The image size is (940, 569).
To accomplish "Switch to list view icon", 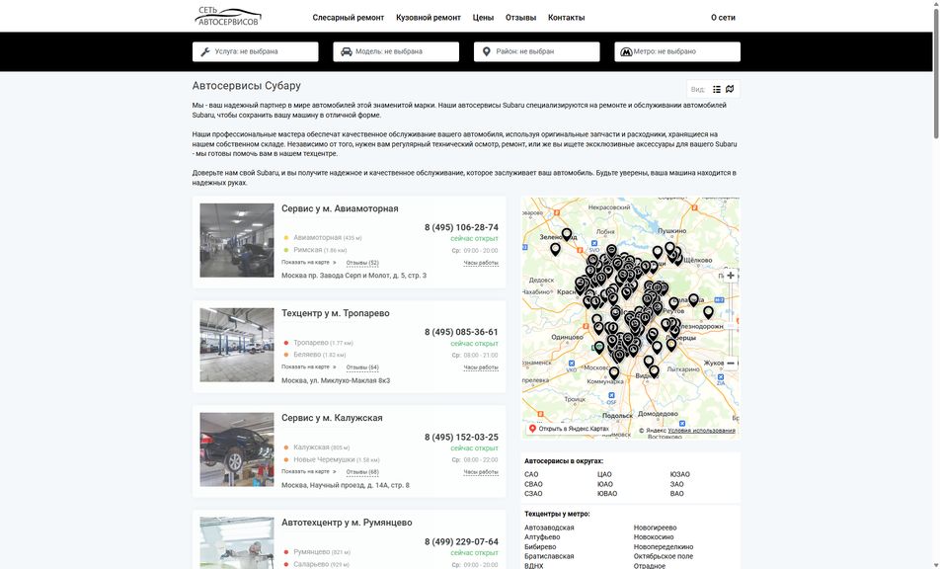I will [x=717, y=89].
